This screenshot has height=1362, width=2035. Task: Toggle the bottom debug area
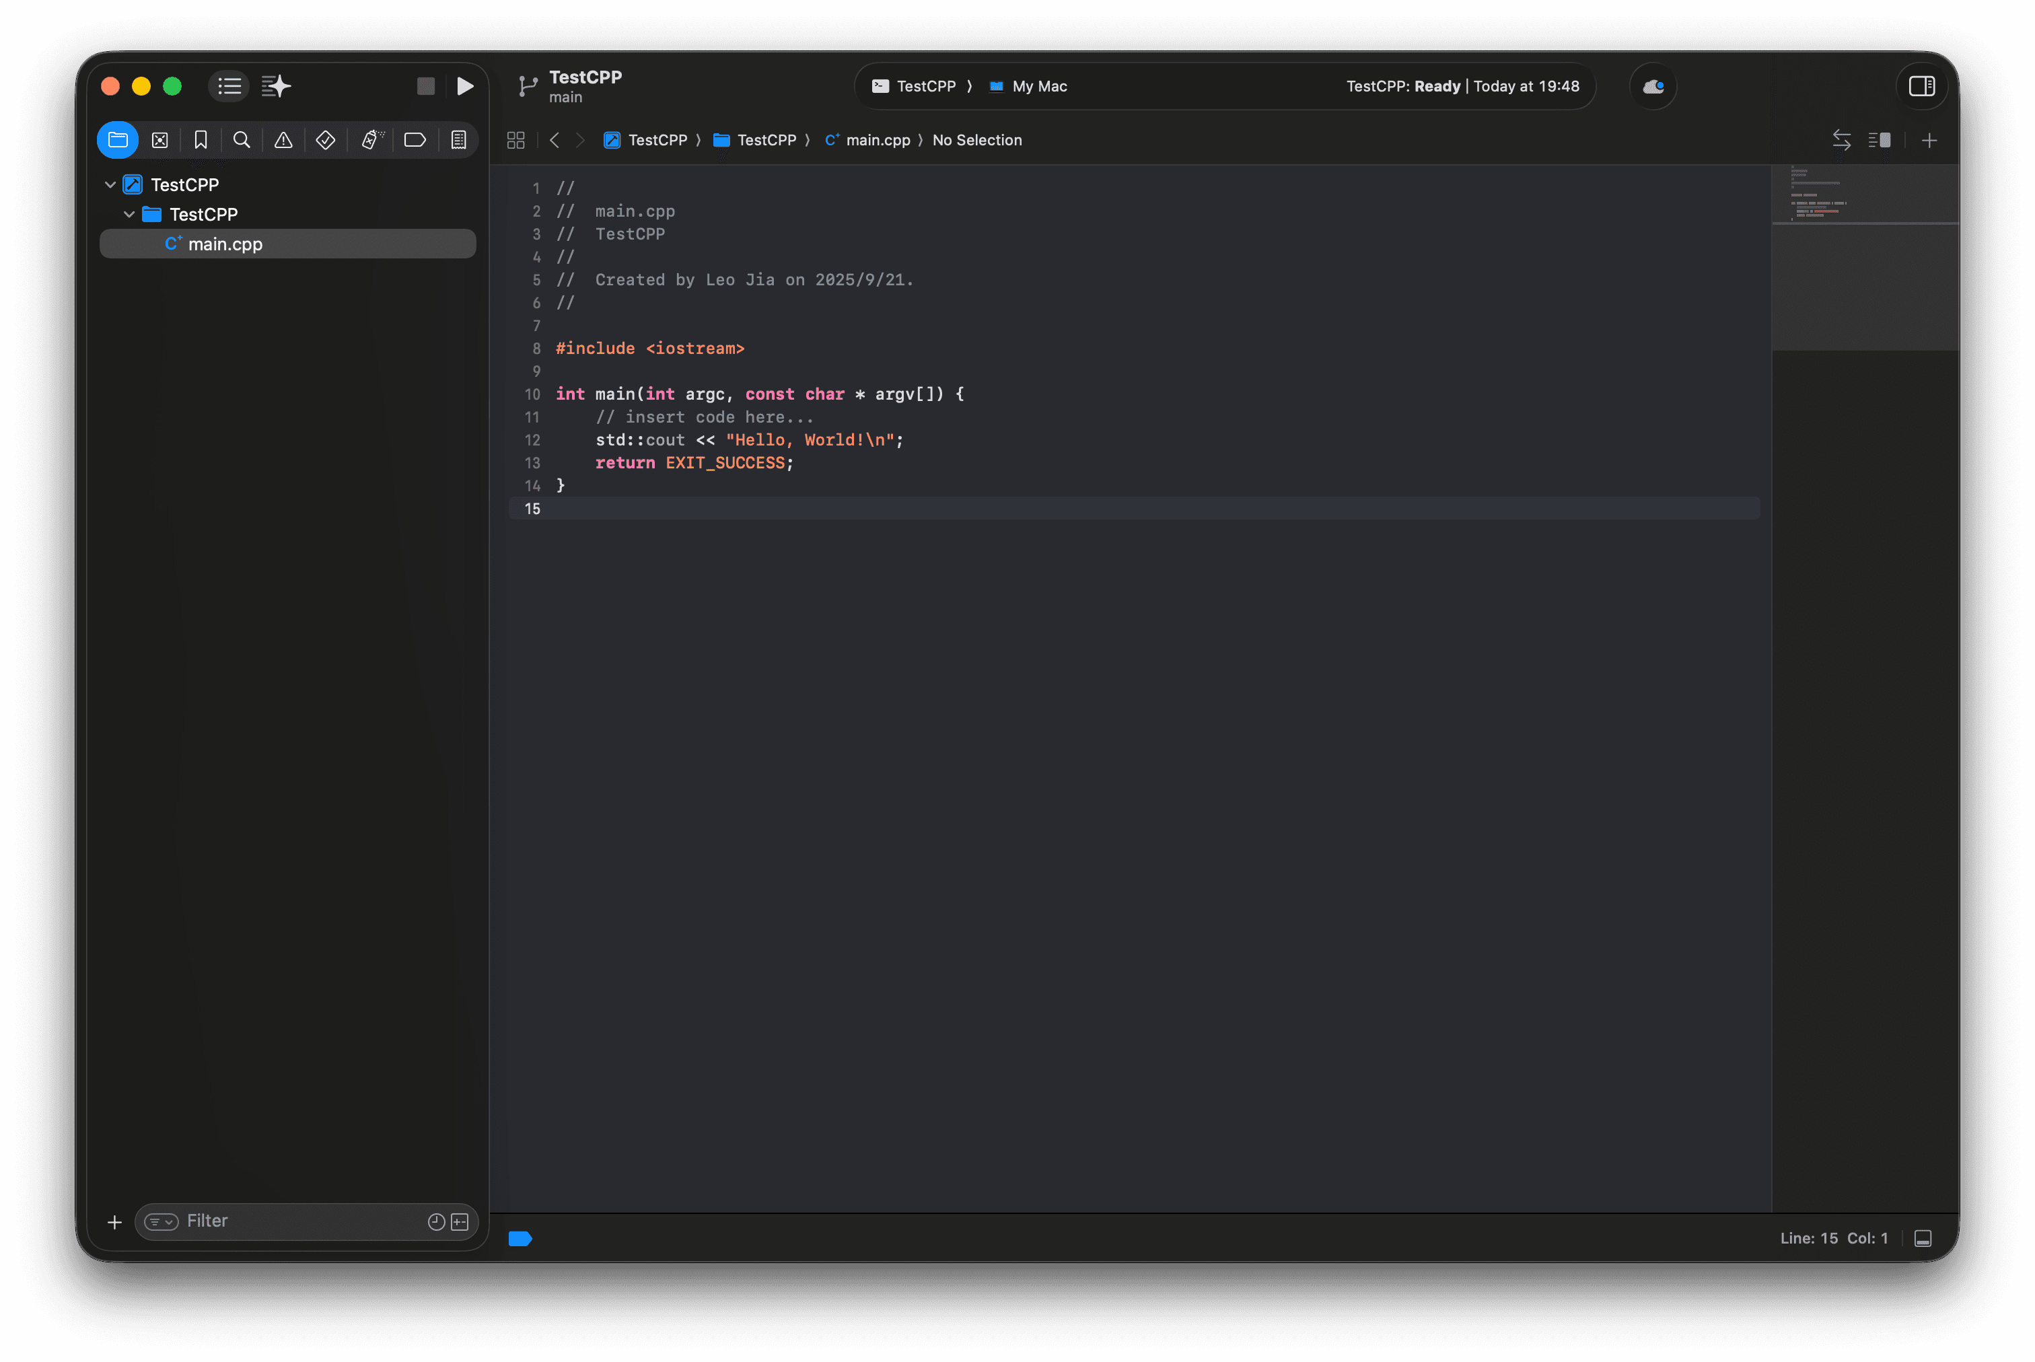(1923, 1239)
